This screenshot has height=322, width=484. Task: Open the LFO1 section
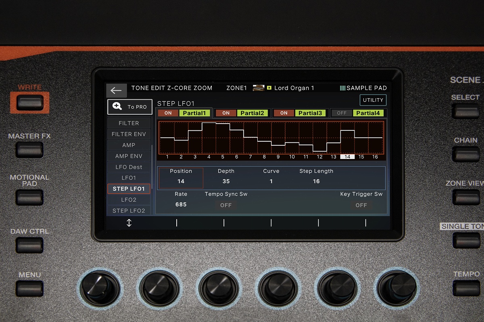pos(129,178)
